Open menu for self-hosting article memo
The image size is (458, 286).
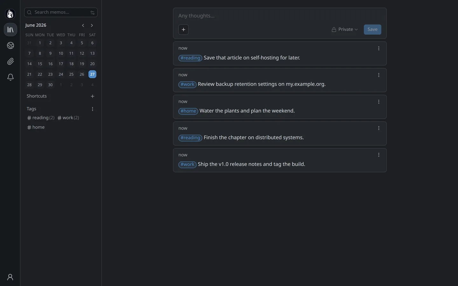379,48
